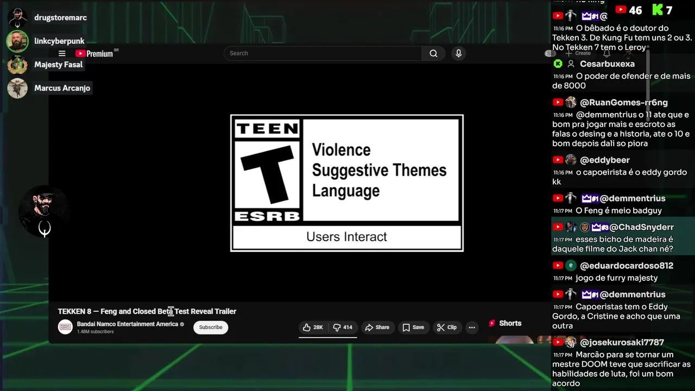Focus the YouTube Search field
The width and height of the screenshot is (695, 391).
click(x=323, y=53)
